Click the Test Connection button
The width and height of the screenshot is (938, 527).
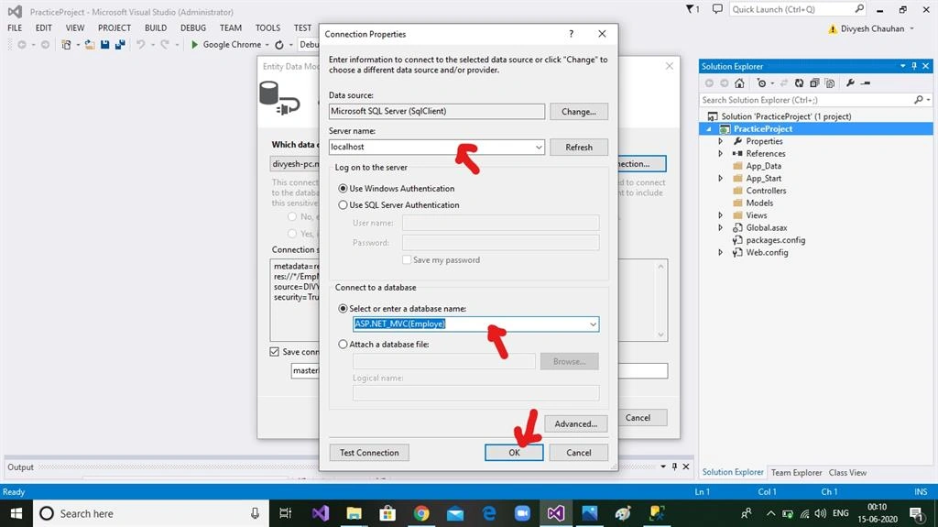(369, 453)
